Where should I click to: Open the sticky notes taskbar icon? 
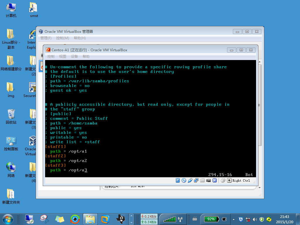(59, 219)
